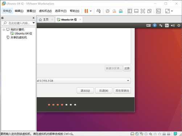Toggle the thumbnail bar view icon
The image size is (182, 136).
(136, 11)
